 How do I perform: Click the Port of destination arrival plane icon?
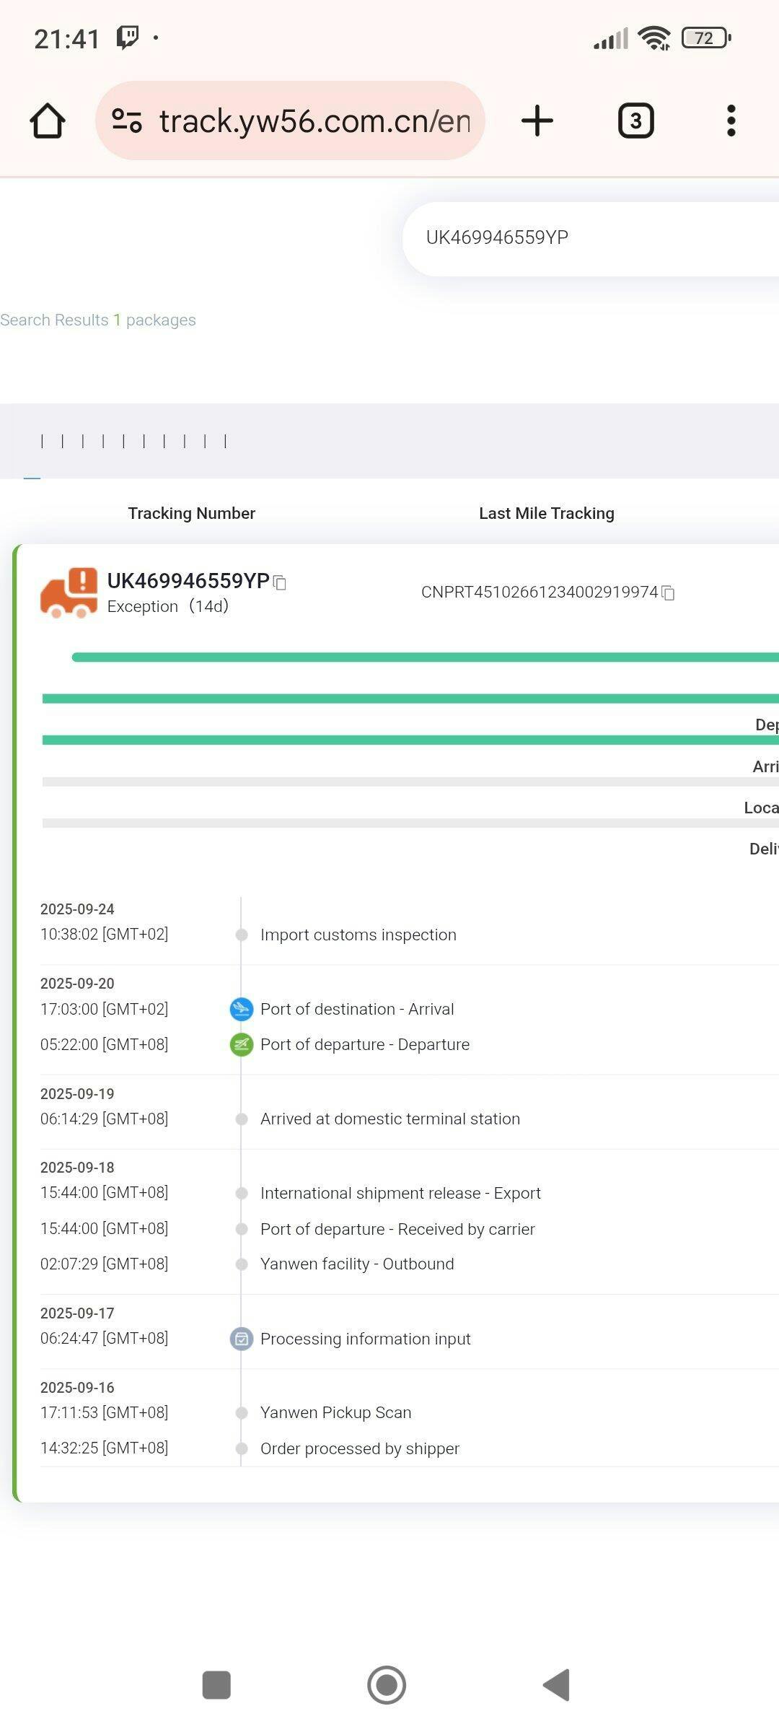(241, 1009)
